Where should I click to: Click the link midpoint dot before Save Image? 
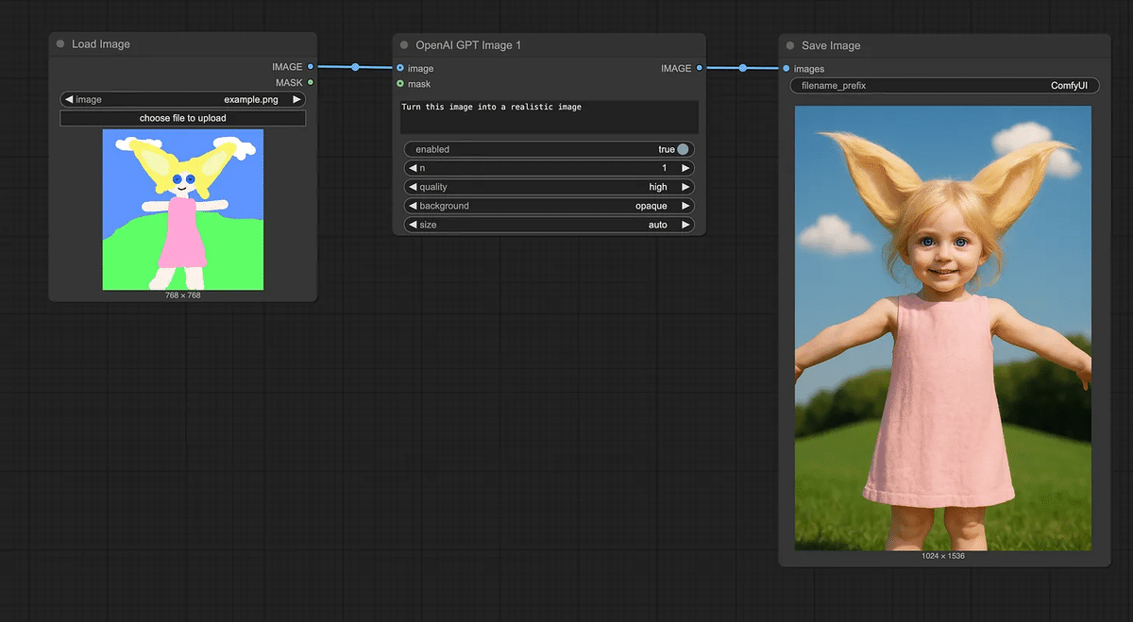(743, 68)
